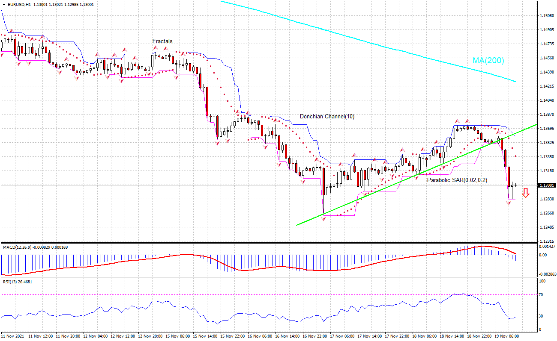
Task: Click the Fractals text label on the chart
Action: 162,41
